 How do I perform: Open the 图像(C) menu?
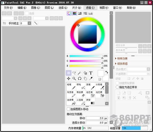click(36, 8)
